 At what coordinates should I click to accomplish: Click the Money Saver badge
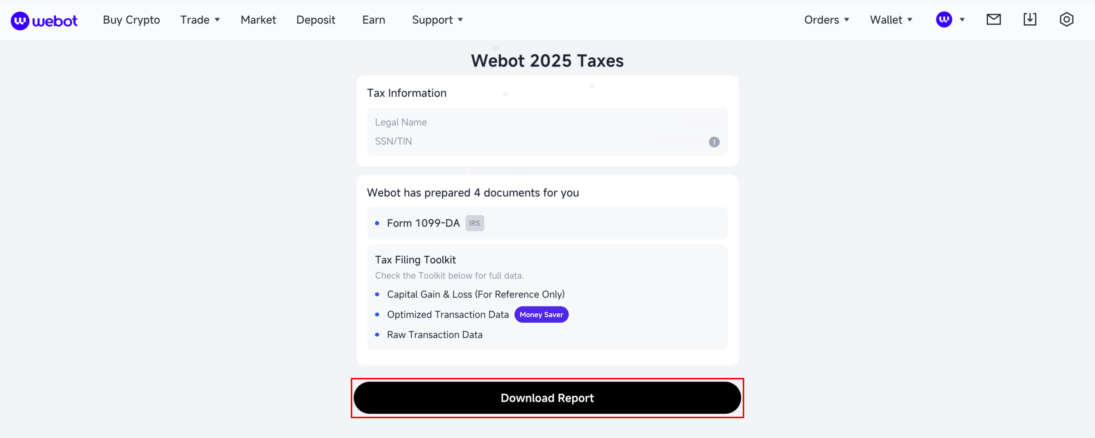pyautogui.click(x=541, y=314)
